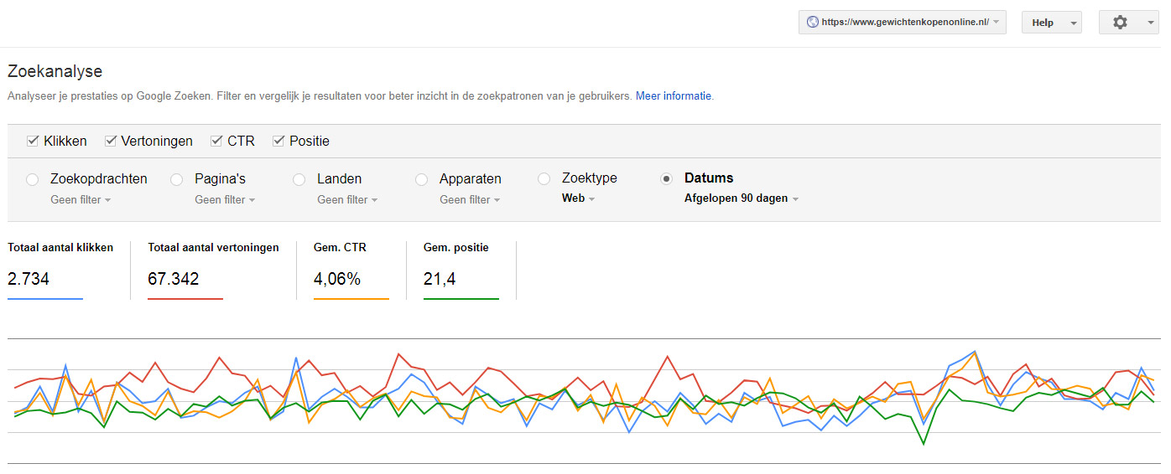Open the gewichtenkopenonline.nl site selector
This screenshot has width=1171, height=474.
tap(903, 23)
